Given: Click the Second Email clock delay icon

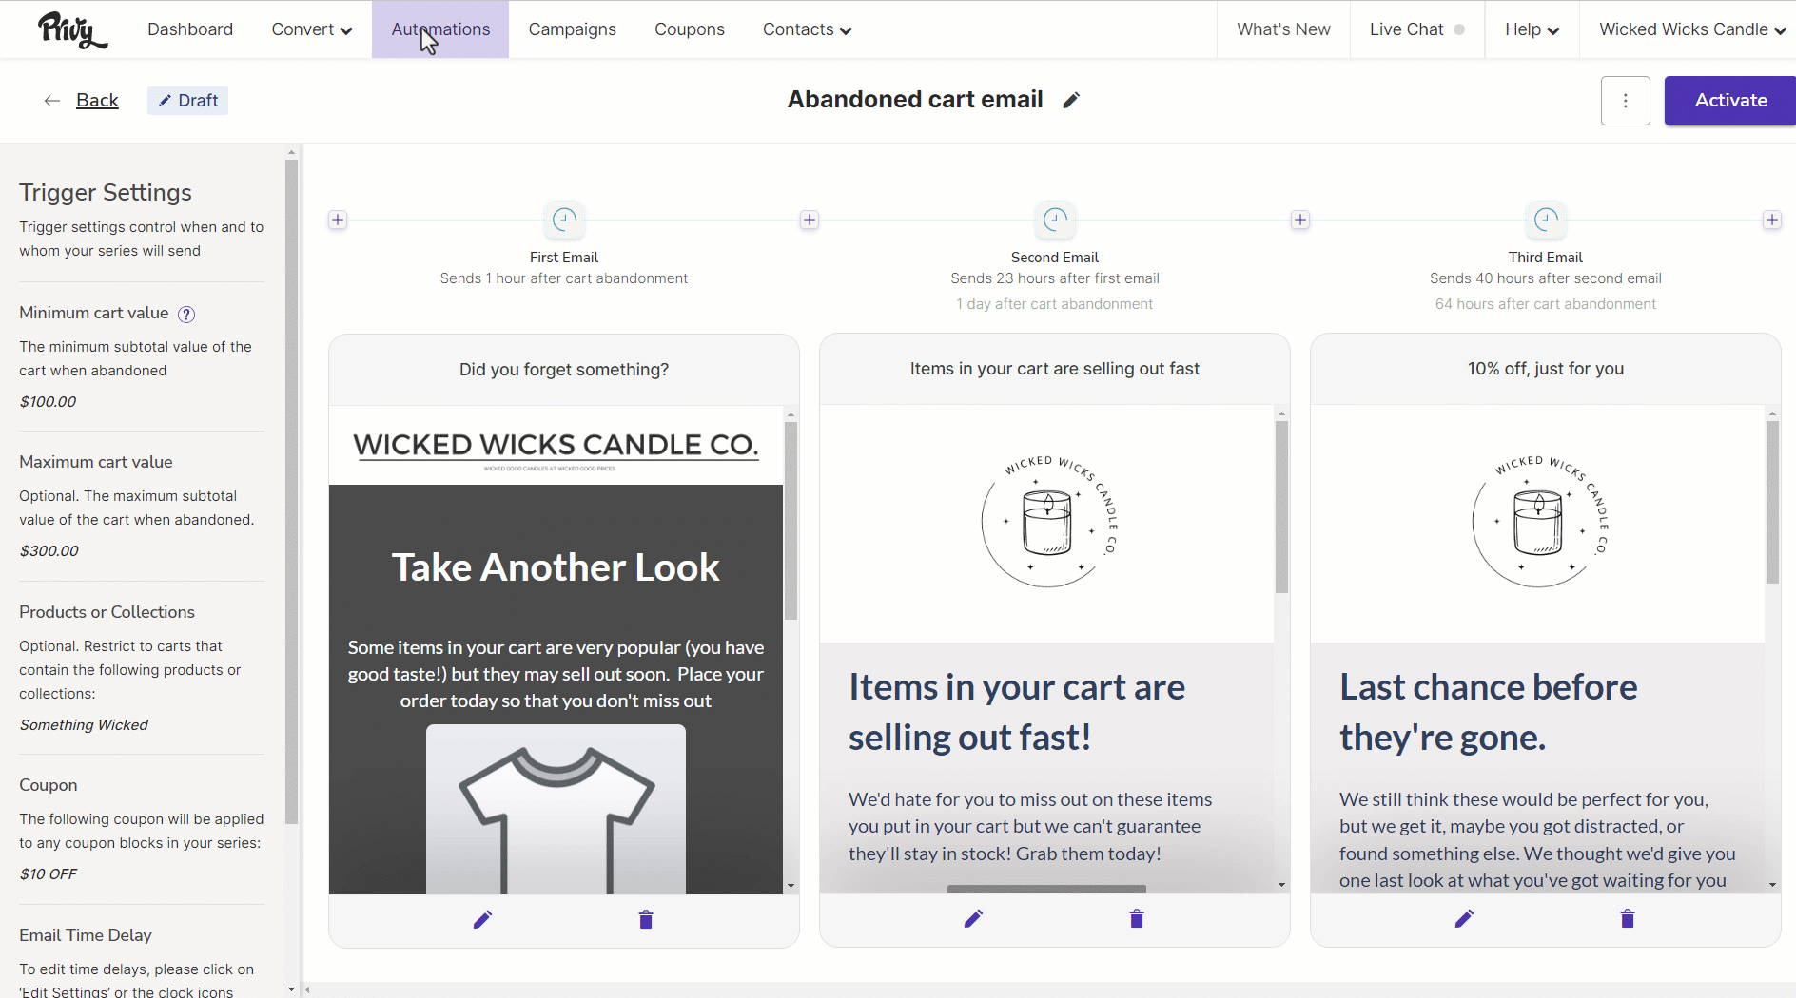Looking at the screenshot, I should (x=1055, y=220).
